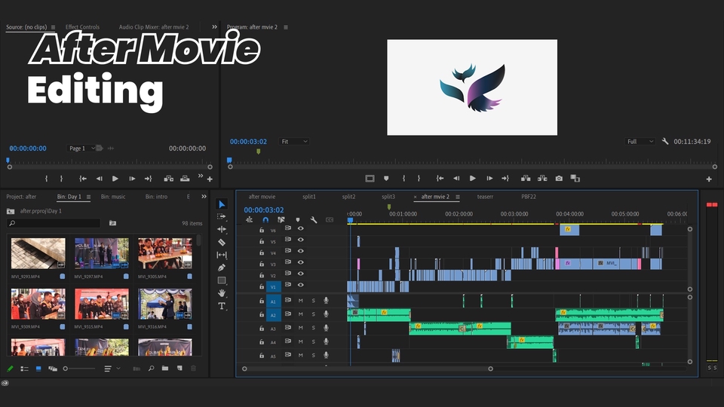
Task: Open the Audio Clip Mixer tab
Action: tap(154, 27)
